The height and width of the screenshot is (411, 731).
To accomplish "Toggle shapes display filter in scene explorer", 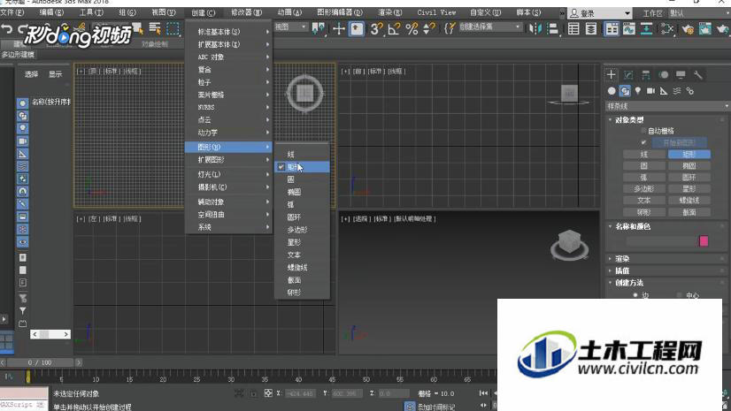I will 22,116.
